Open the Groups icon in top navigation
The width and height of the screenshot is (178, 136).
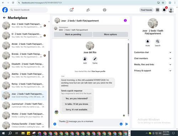(104, 10)
